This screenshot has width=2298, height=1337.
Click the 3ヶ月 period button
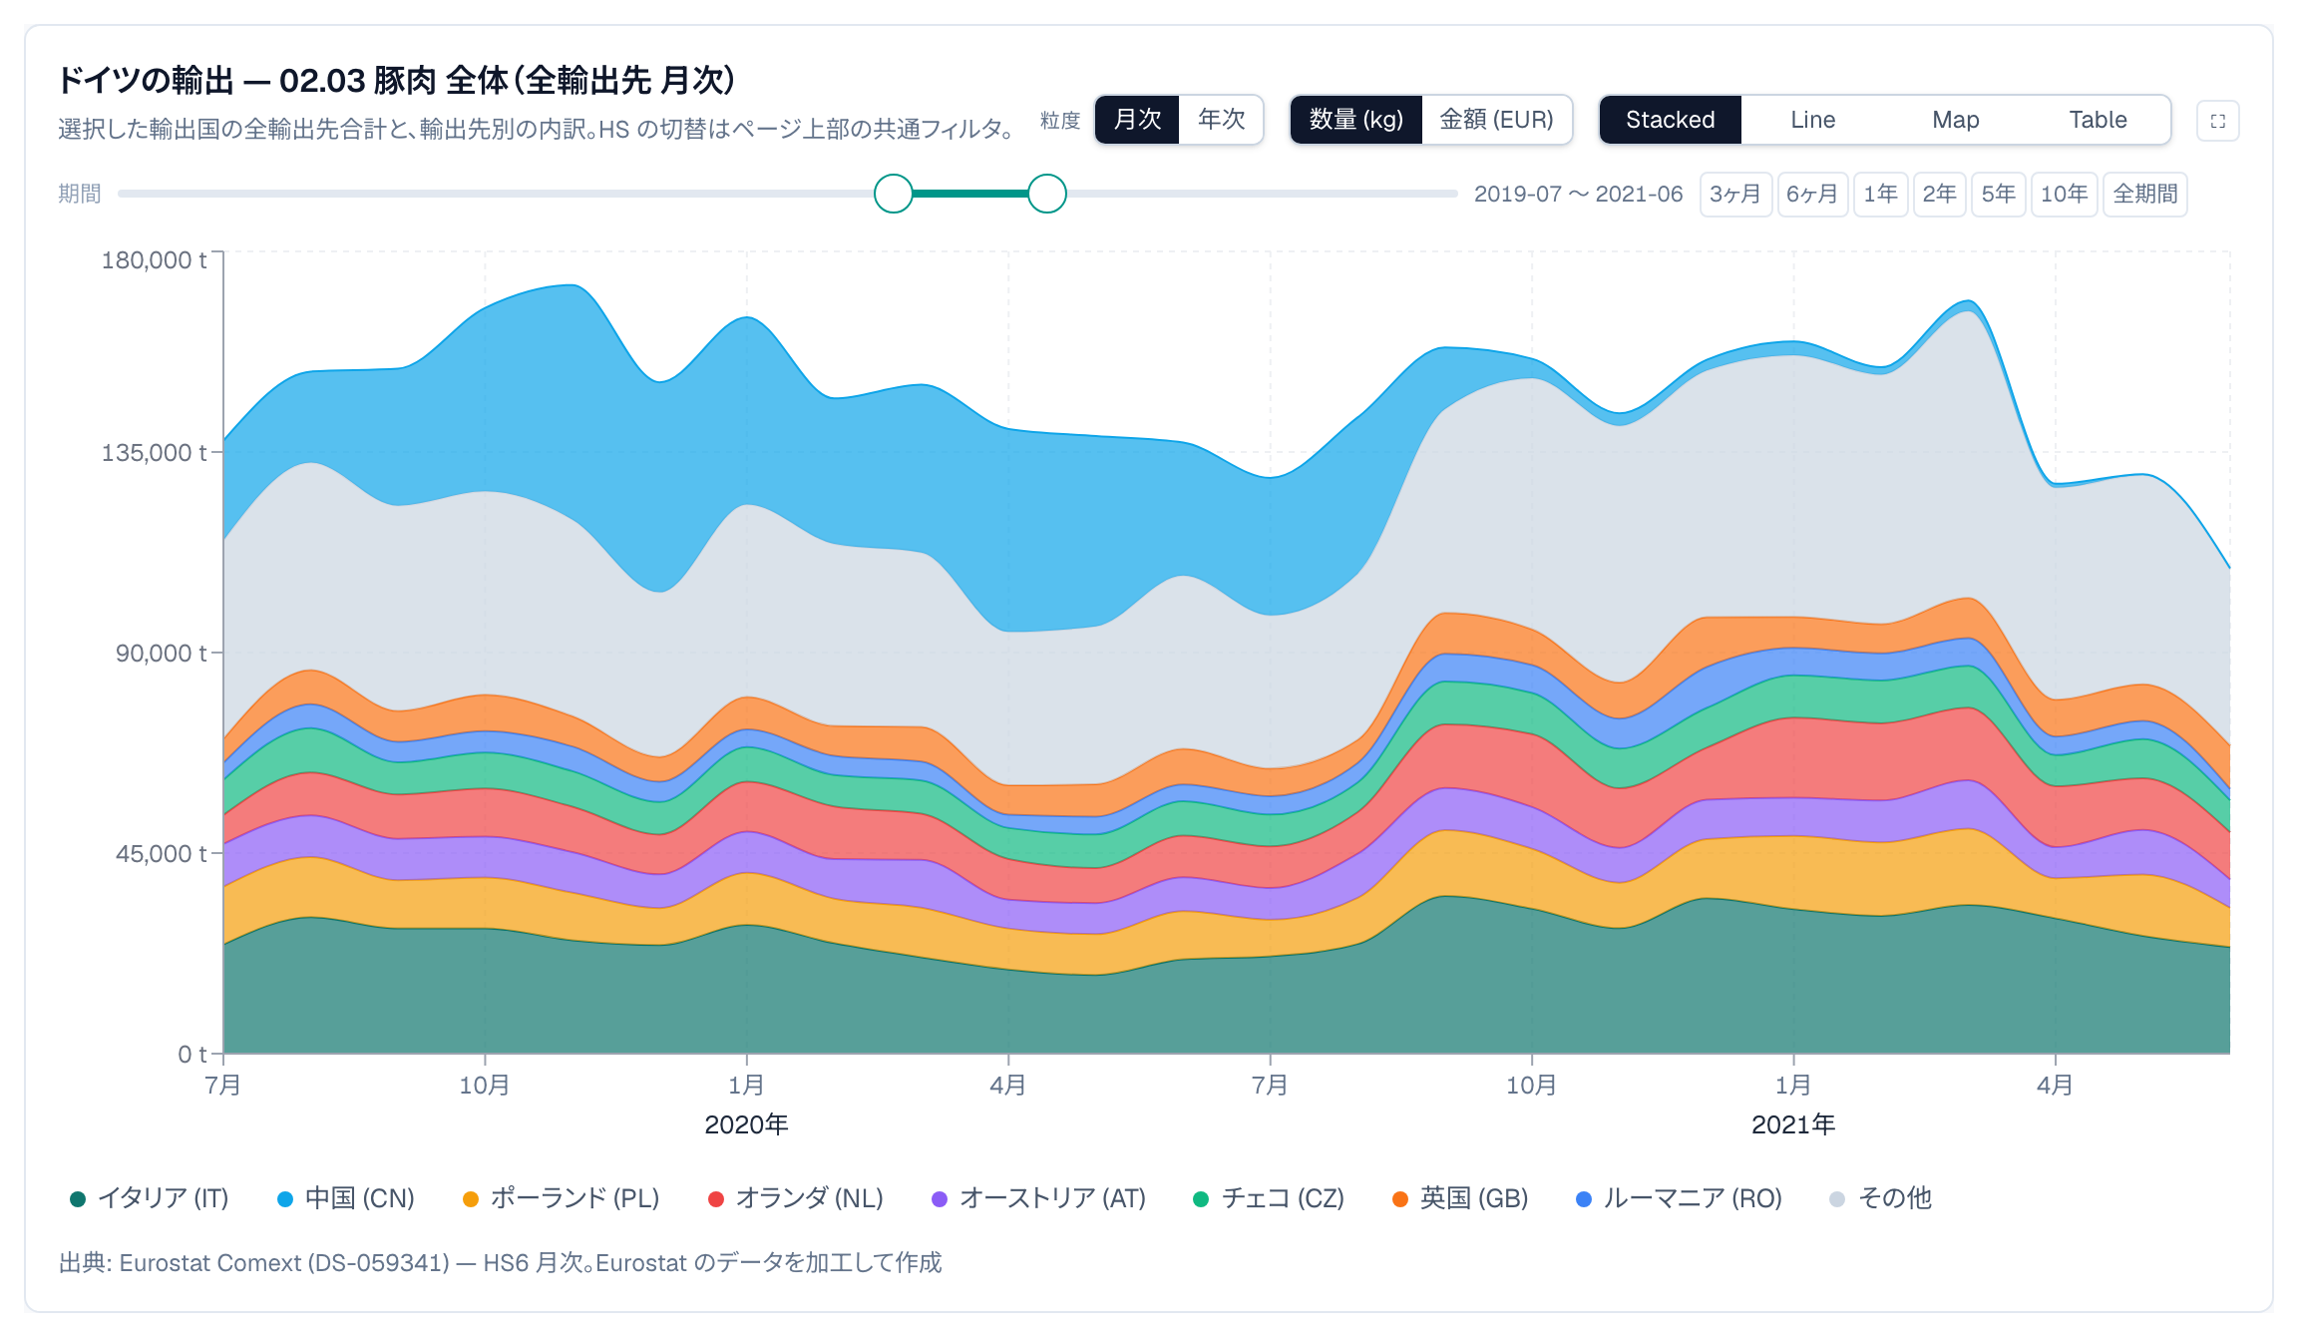pyautogui.click(x=1735, y=194)
